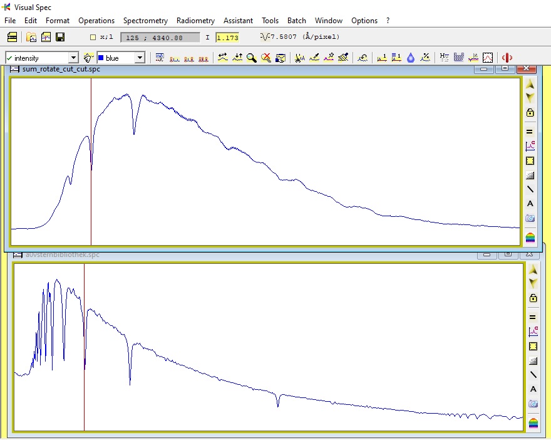Click the red cursor line in upper spectrum
The image size is (551, 440).
(91, 161)
